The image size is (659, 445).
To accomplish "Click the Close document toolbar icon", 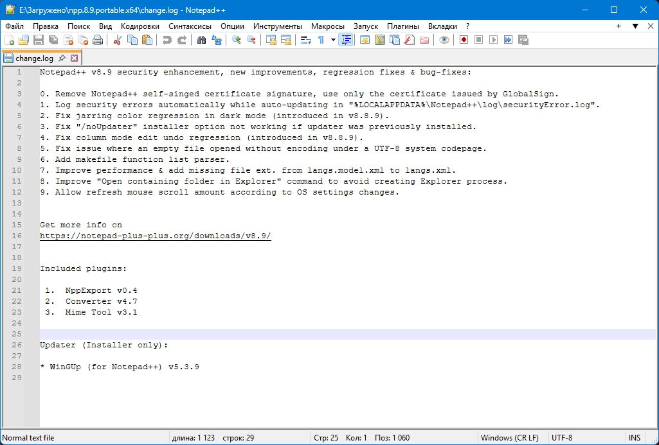I will tap(68, 40).
